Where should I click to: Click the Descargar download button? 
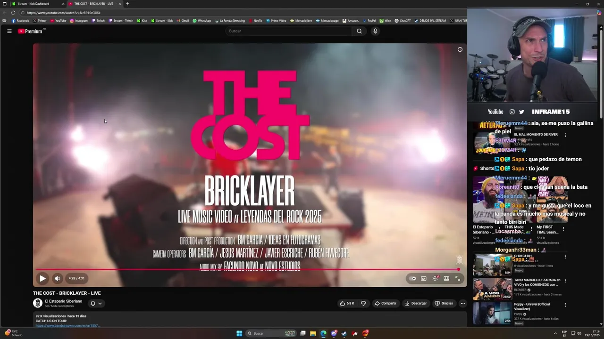click(x=416, y=303)
